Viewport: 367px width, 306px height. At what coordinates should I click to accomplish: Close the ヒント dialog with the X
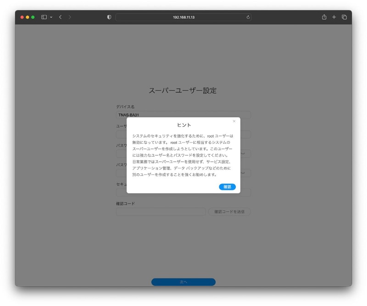[234, 121]
